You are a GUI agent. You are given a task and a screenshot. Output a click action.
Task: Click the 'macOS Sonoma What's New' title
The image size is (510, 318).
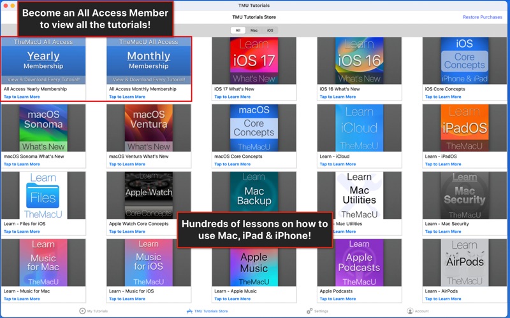pyautogui.click(x=34, y=156)
